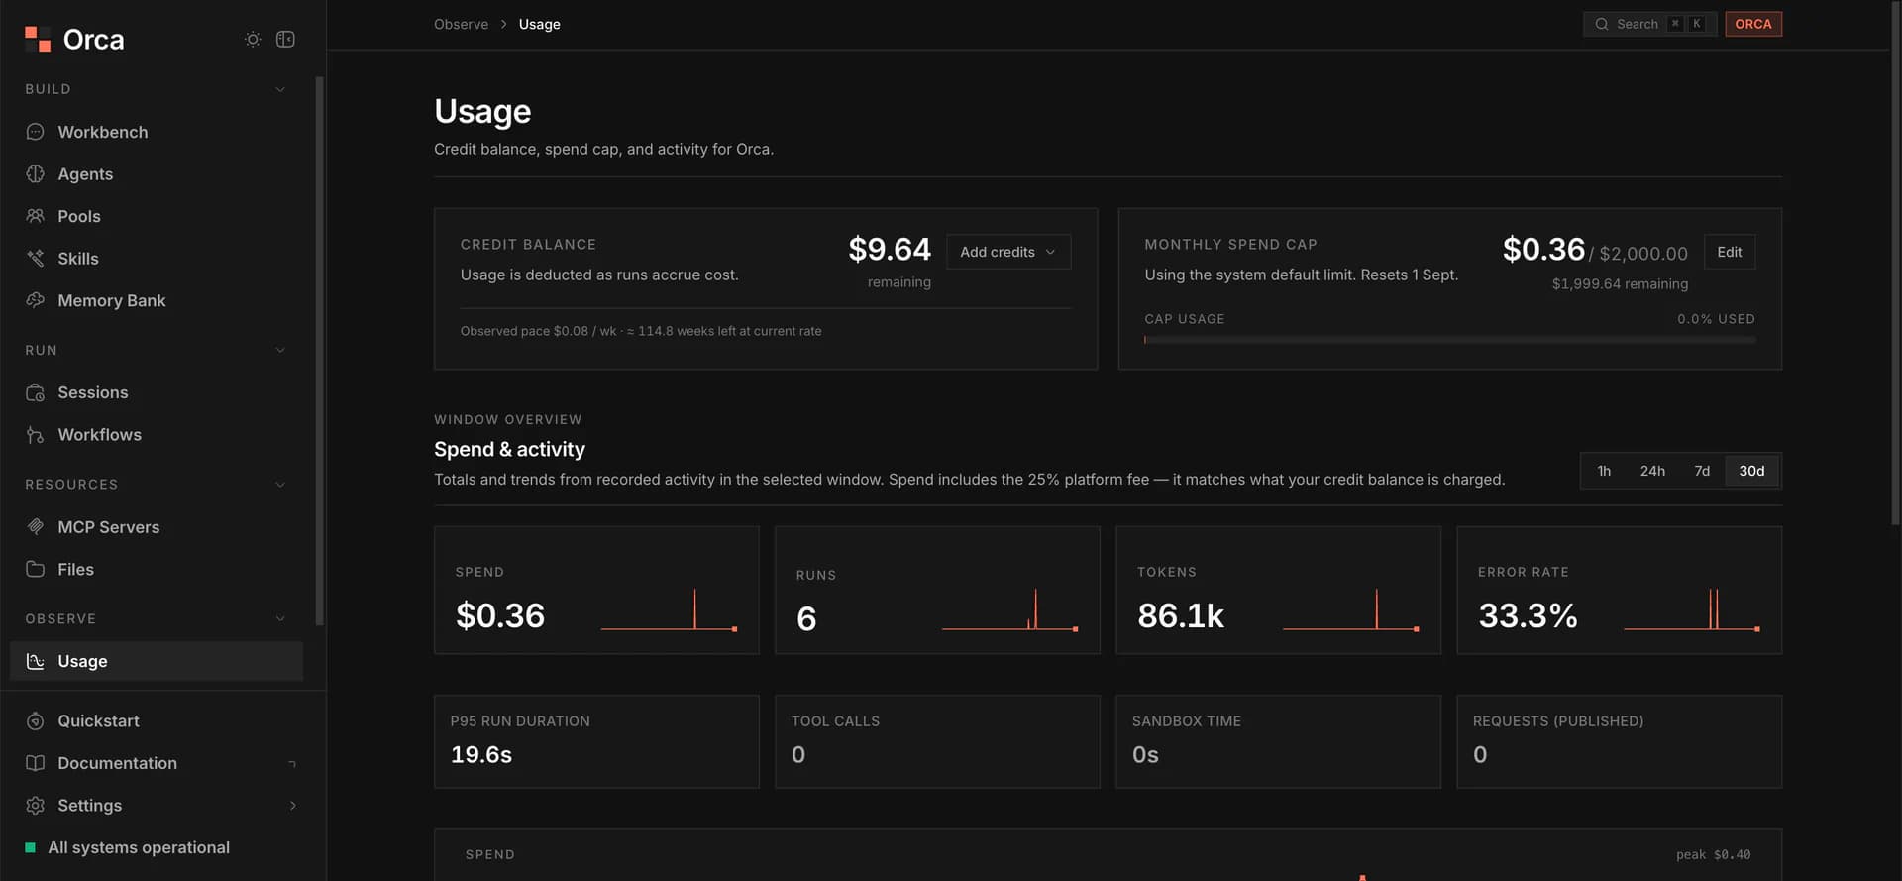Screen dimensions: 1902x881
Task: Click the Observe breadcrumb link
Action: [461, 24]
